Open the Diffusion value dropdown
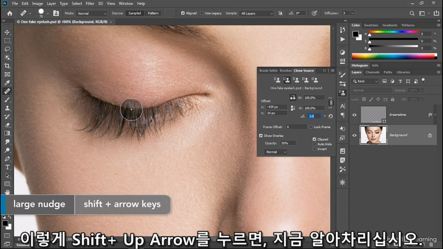Image resolution: width=443 pixels, height=249 pixels. (352, 13)
